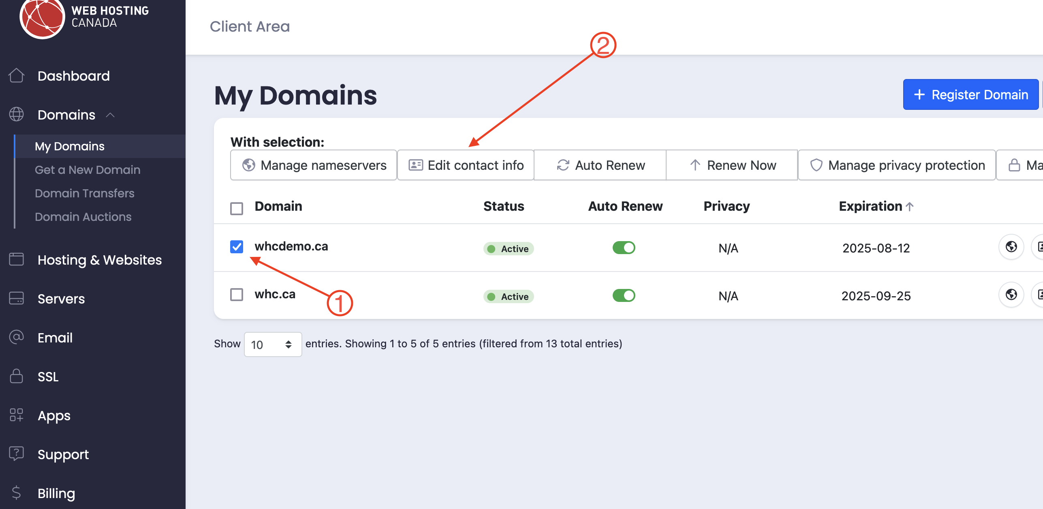
Task: Click the refresh arrows icon in Auto Renew button
Action: pyautogui.click(x=563, y=165)
